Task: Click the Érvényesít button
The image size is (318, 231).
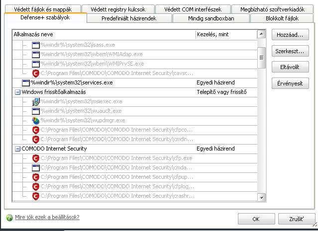Action: (290, 83)
